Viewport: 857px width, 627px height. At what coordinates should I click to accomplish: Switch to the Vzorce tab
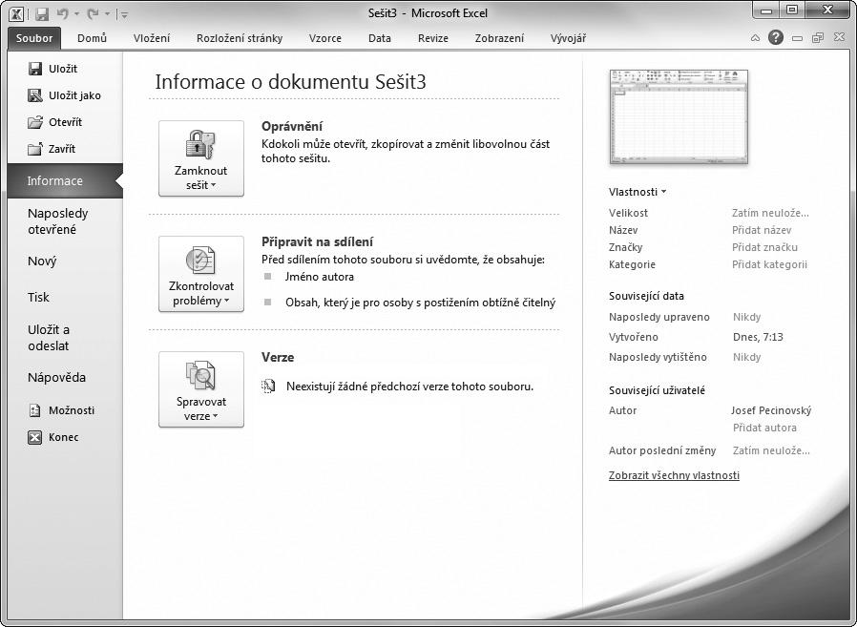click(x=325, y=38)
